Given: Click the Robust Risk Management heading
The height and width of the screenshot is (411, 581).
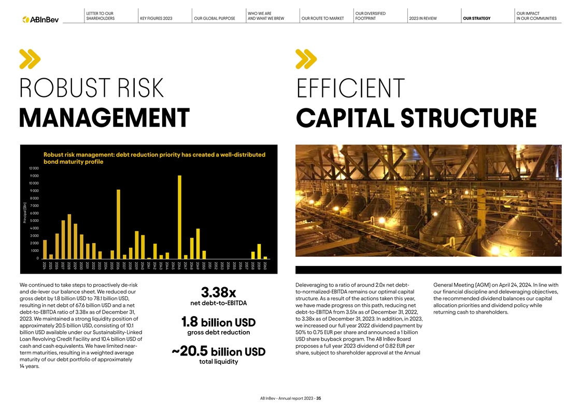Looking at the screenshot, I should (104, 102).
